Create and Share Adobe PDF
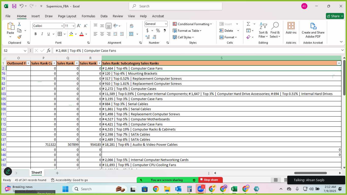 pyautogui.click(x=313, y=30)
